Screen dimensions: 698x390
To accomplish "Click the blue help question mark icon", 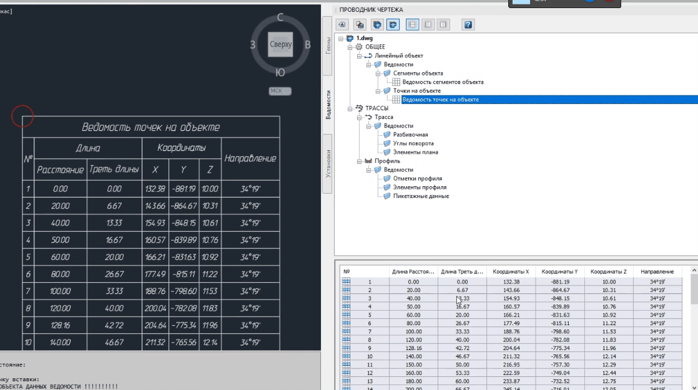I will pyautogui.click(x=468, y=25).
